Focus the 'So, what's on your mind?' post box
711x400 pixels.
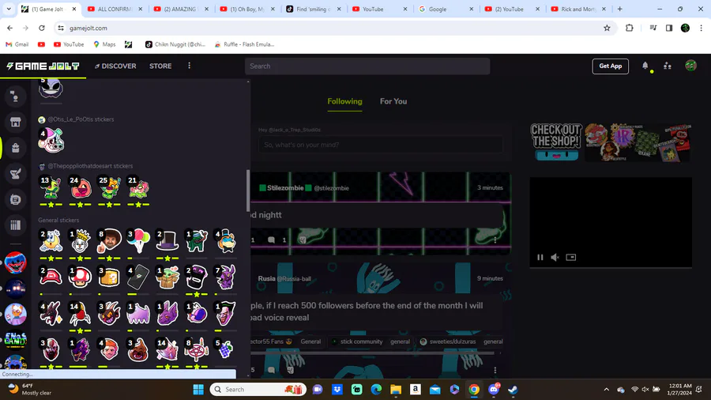[x=381, y=145]
